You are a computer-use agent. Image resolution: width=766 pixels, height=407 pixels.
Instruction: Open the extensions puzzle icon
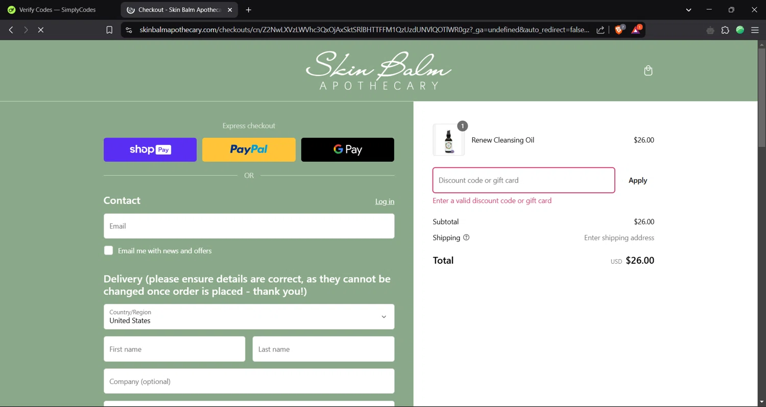[725, 30]
